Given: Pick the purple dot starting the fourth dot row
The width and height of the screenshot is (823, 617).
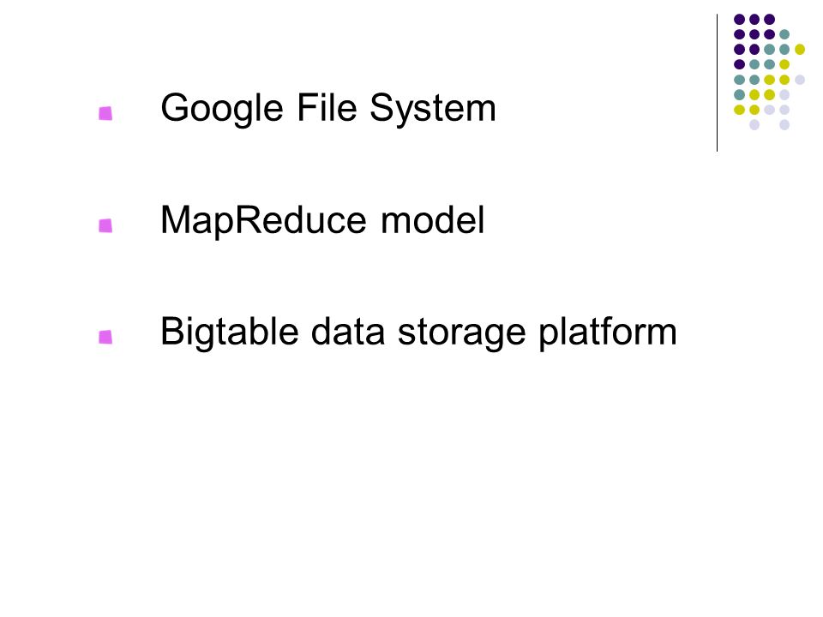Looking at the screenshot, I should 740,64.
